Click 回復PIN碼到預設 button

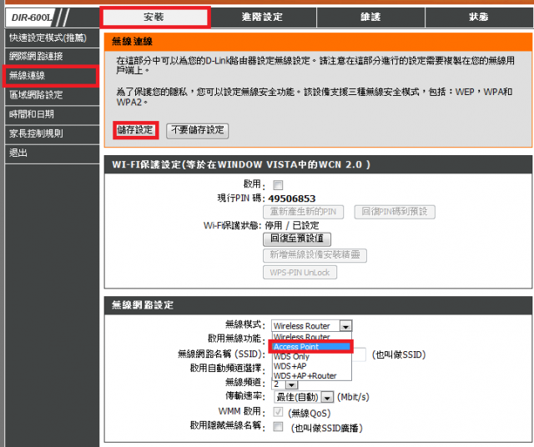(x=395, y=212)
